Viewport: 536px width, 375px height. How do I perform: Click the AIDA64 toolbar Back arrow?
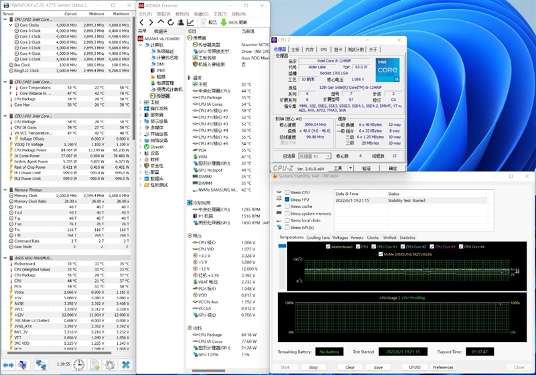tap(141, 22)
